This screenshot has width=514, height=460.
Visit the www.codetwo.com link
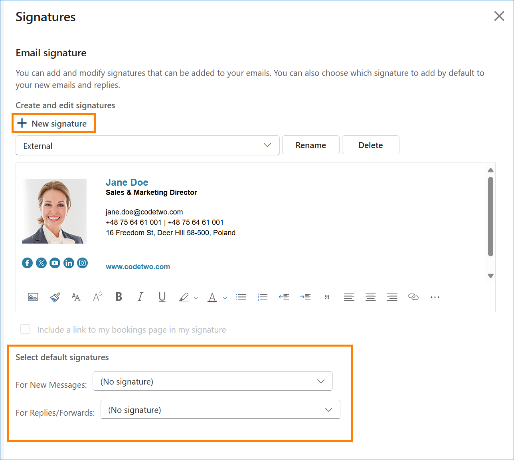(138, 266)
